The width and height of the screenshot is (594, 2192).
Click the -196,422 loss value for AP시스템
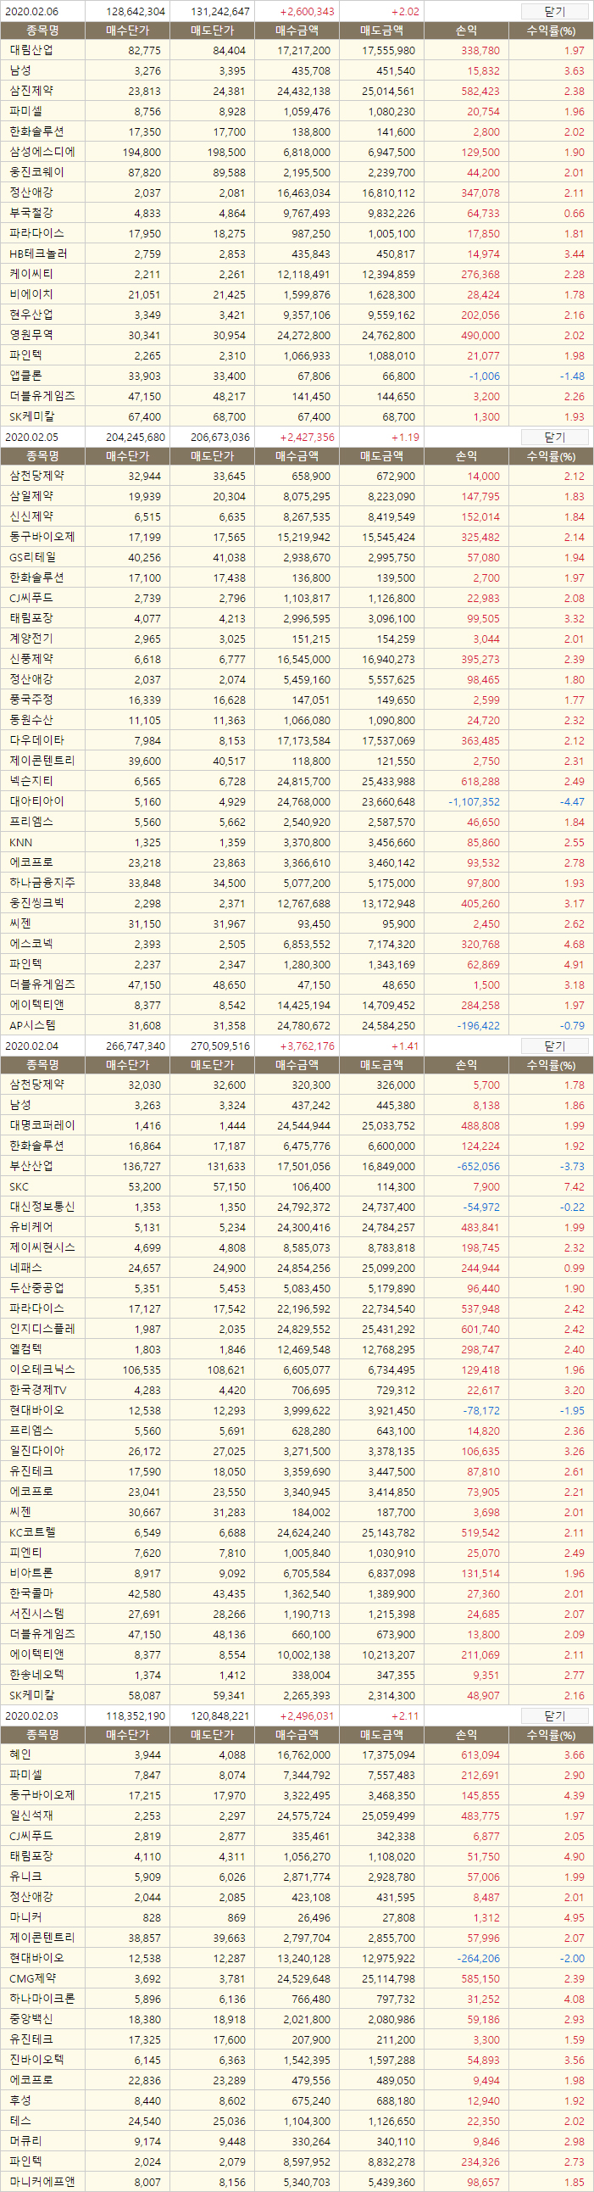point(479,1025)
